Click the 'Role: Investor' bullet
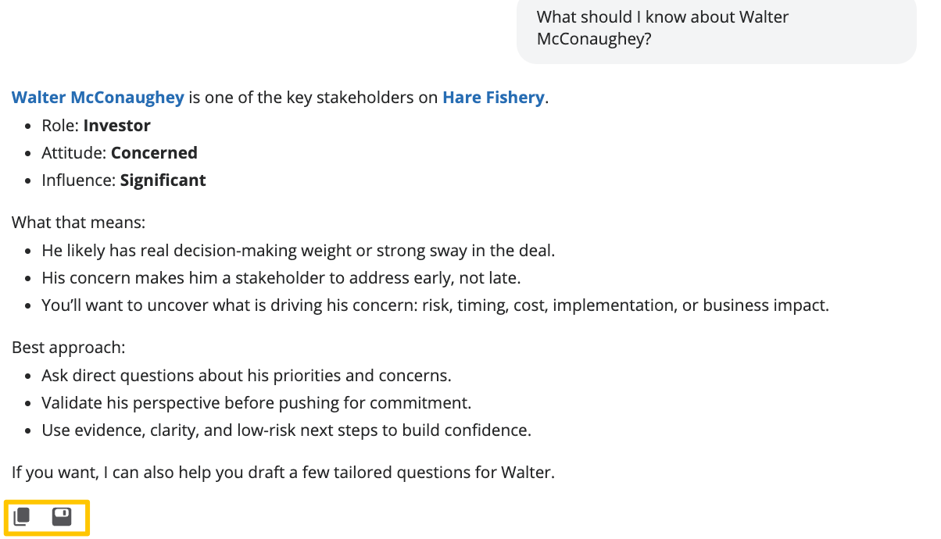941x539 pixels. point(96,126)
